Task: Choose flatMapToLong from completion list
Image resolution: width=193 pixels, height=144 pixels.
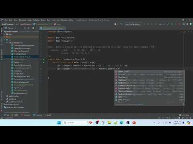Action: pyautogui.click(x=149, y=91)
